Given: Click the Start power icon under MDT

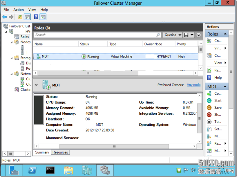Looking at the screenshot, I should pyautogui.click(x=209, y=100).
